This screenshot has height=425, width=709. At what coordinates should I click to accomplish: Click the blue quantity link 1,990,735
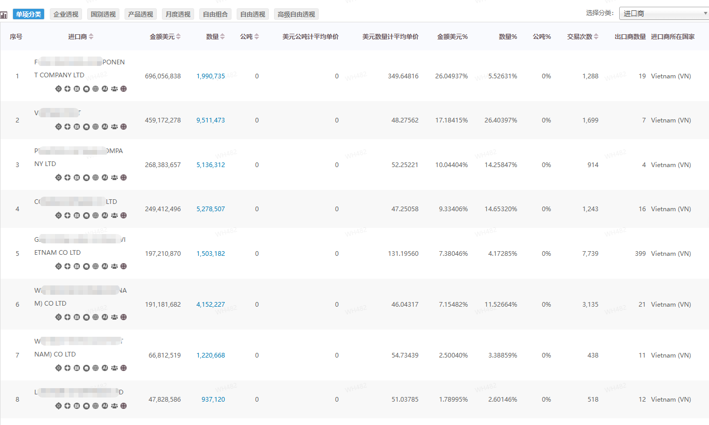tap(211, 76)
